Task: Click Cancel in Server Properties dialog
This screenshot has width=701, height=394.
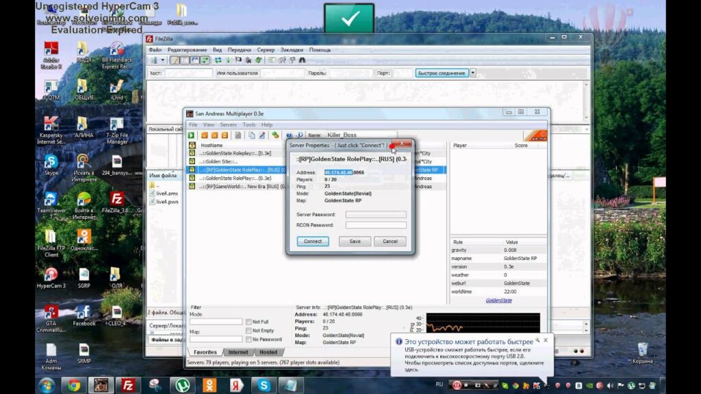Action: click(x=390, y=241)
